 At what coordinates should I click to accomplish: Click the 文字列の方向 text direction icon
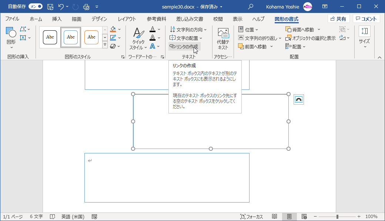pos(173,29)
